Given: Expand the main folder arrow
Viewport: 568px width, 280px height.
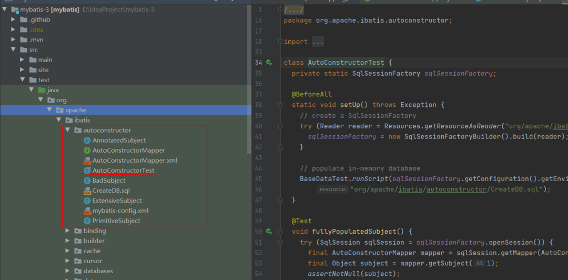Looking at the screenshot, I should tap(23, 60).
